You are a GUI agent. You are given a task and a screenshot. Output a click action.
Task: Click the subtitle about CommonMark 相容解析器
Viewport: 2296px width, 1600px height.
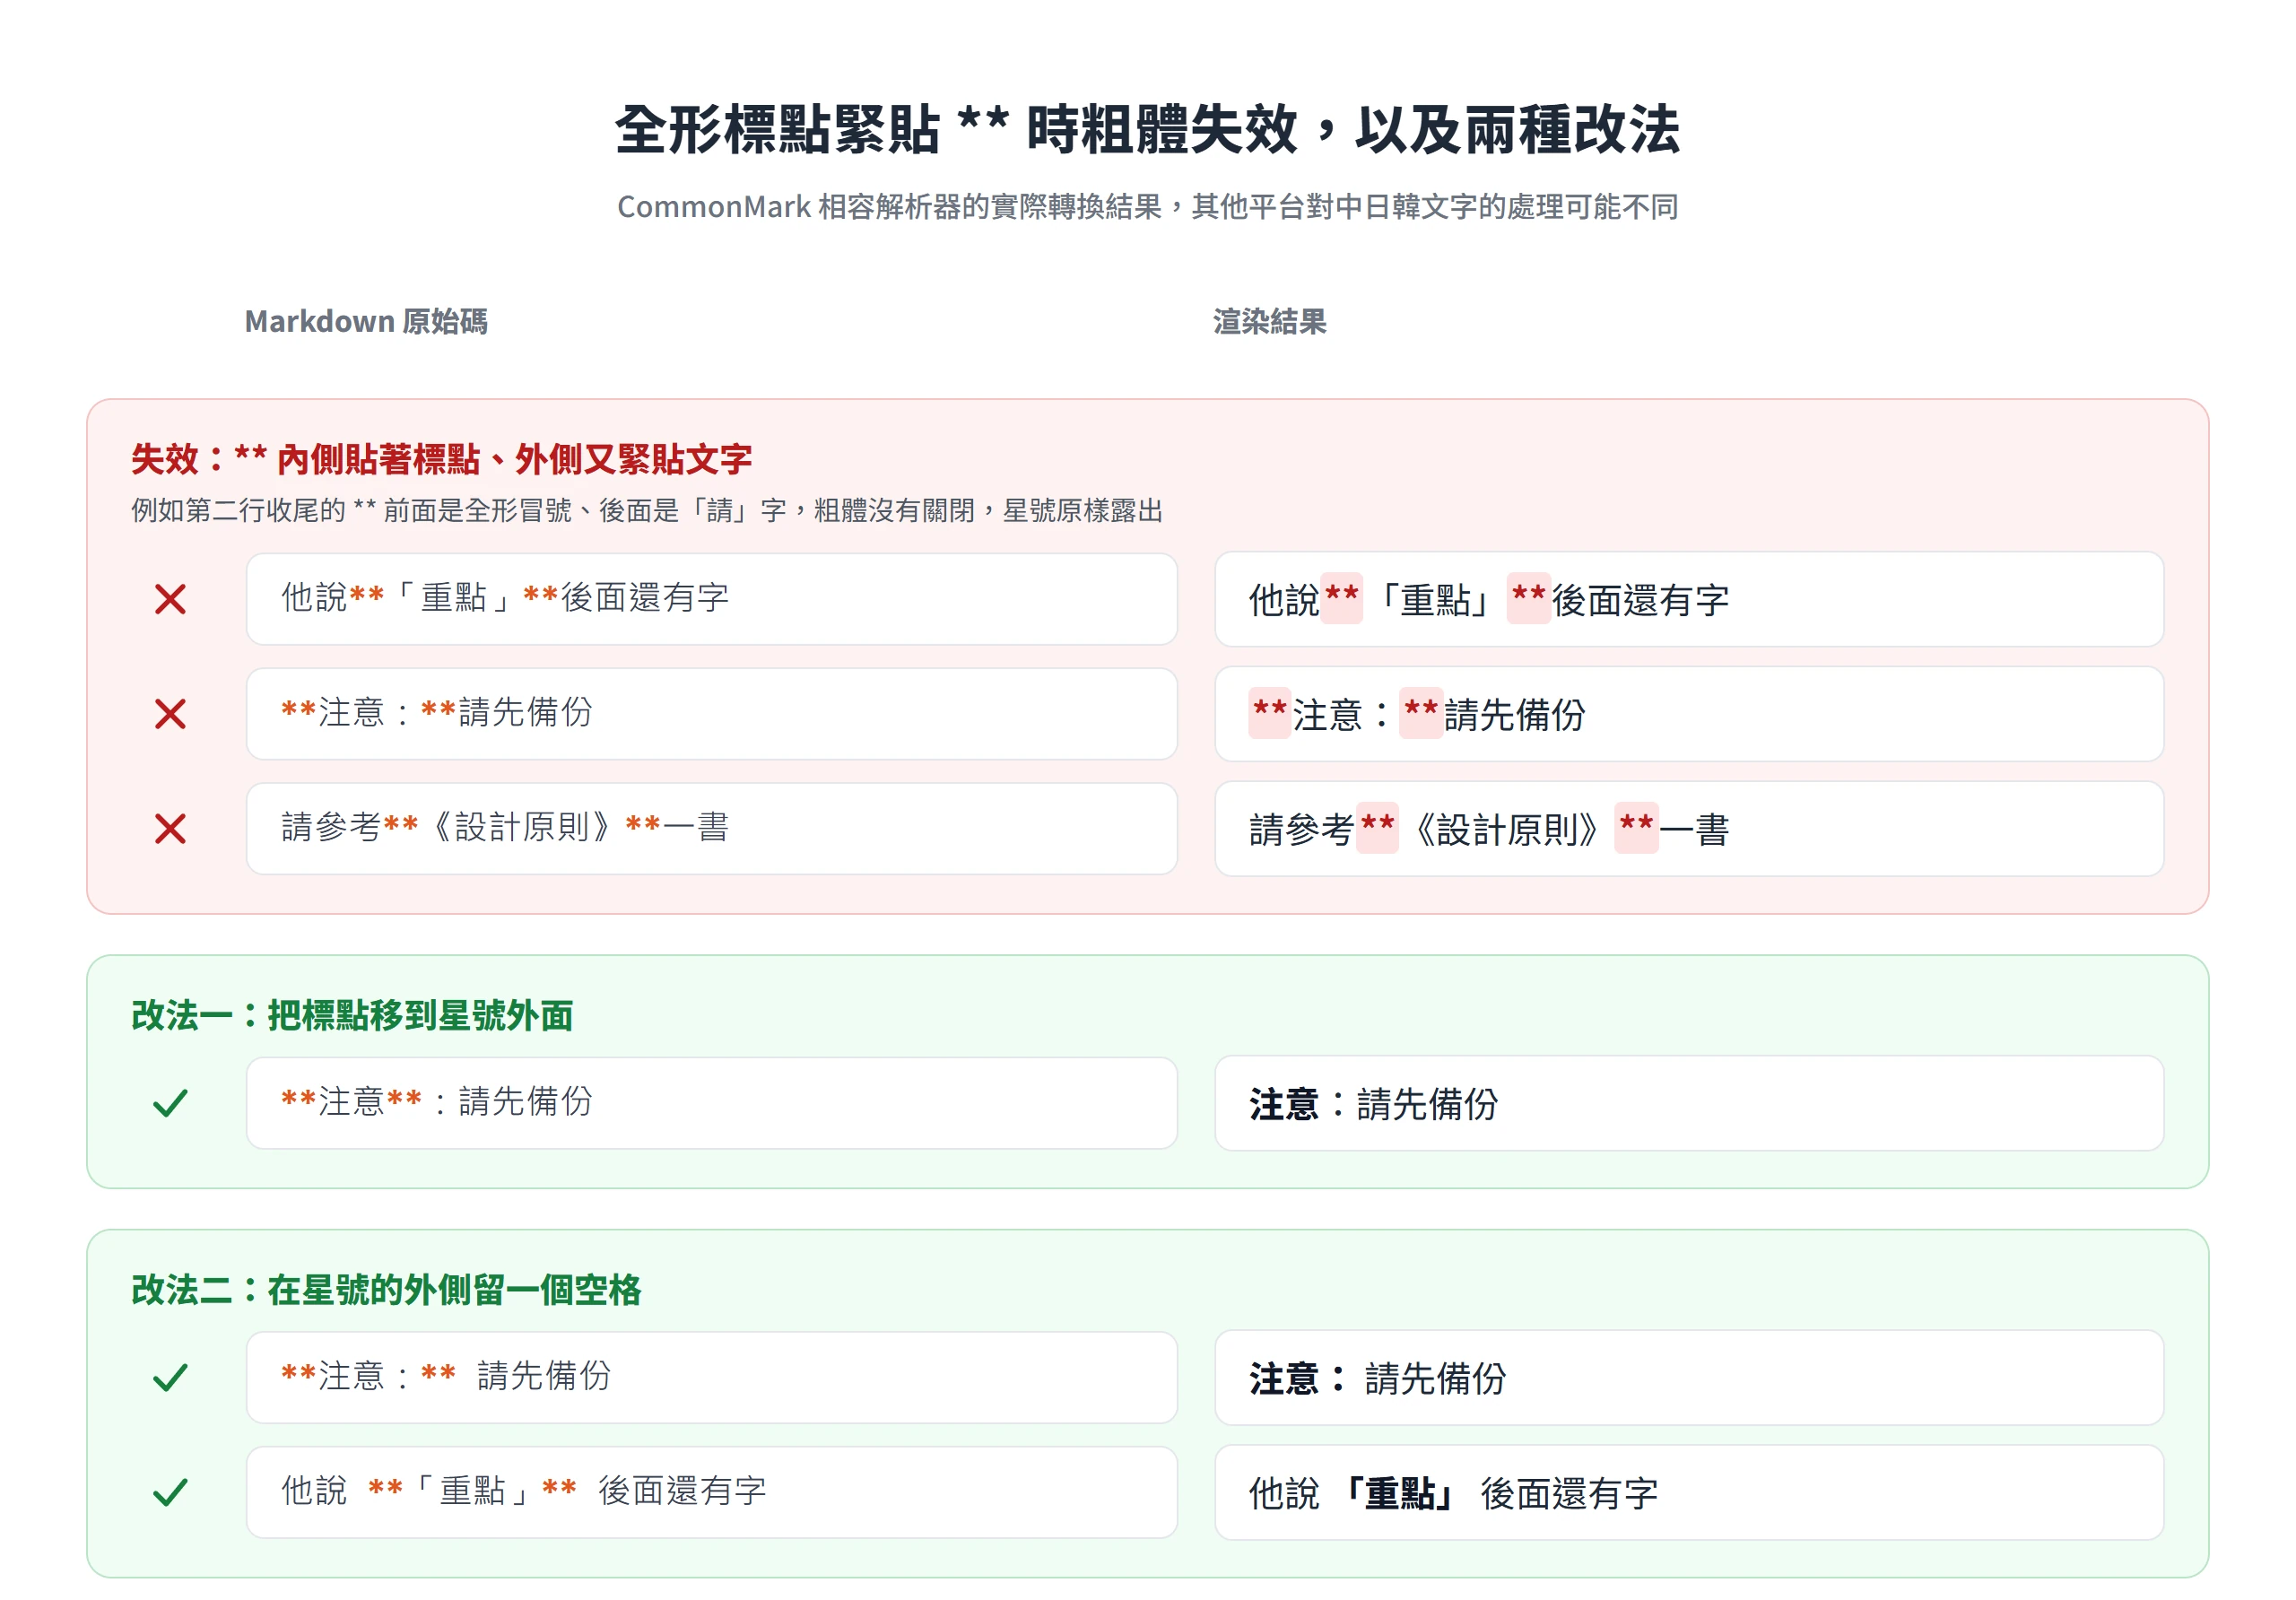1148,207
